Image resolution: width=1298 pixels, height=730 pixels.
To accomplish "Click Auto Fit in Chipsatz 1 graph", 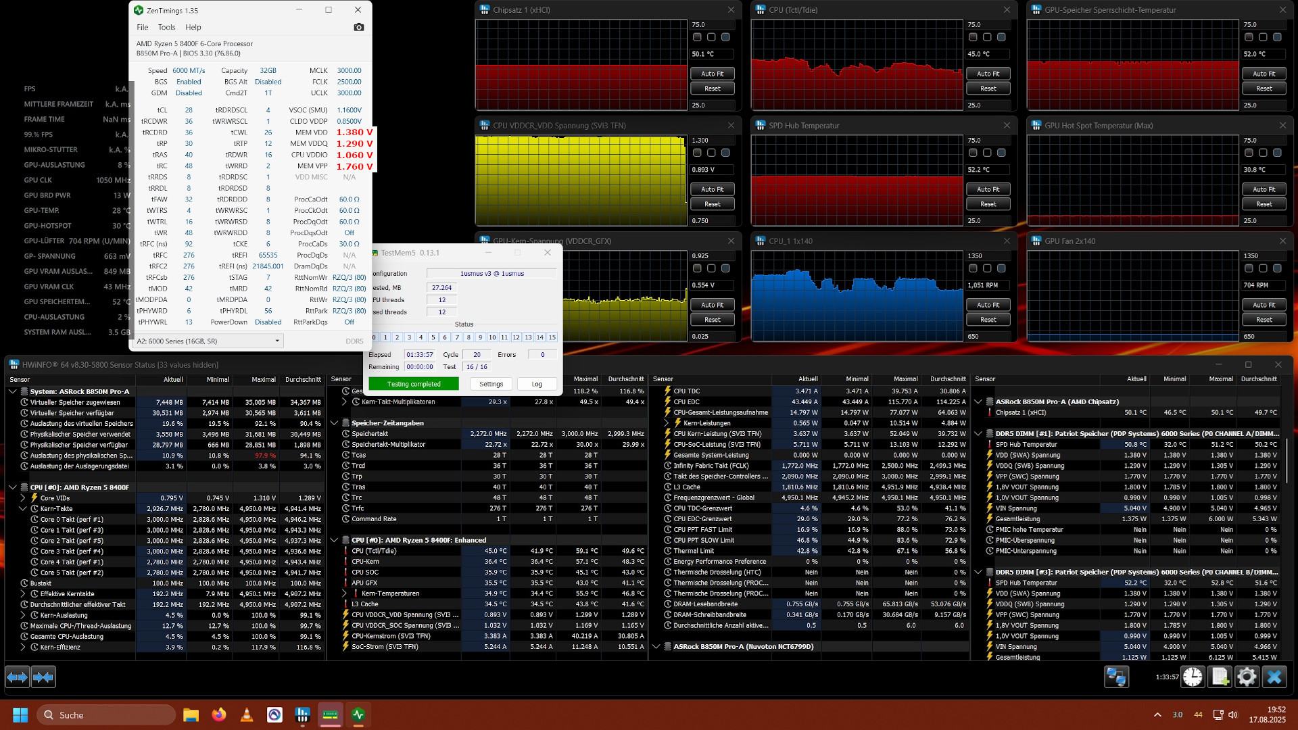I will 712,74.
